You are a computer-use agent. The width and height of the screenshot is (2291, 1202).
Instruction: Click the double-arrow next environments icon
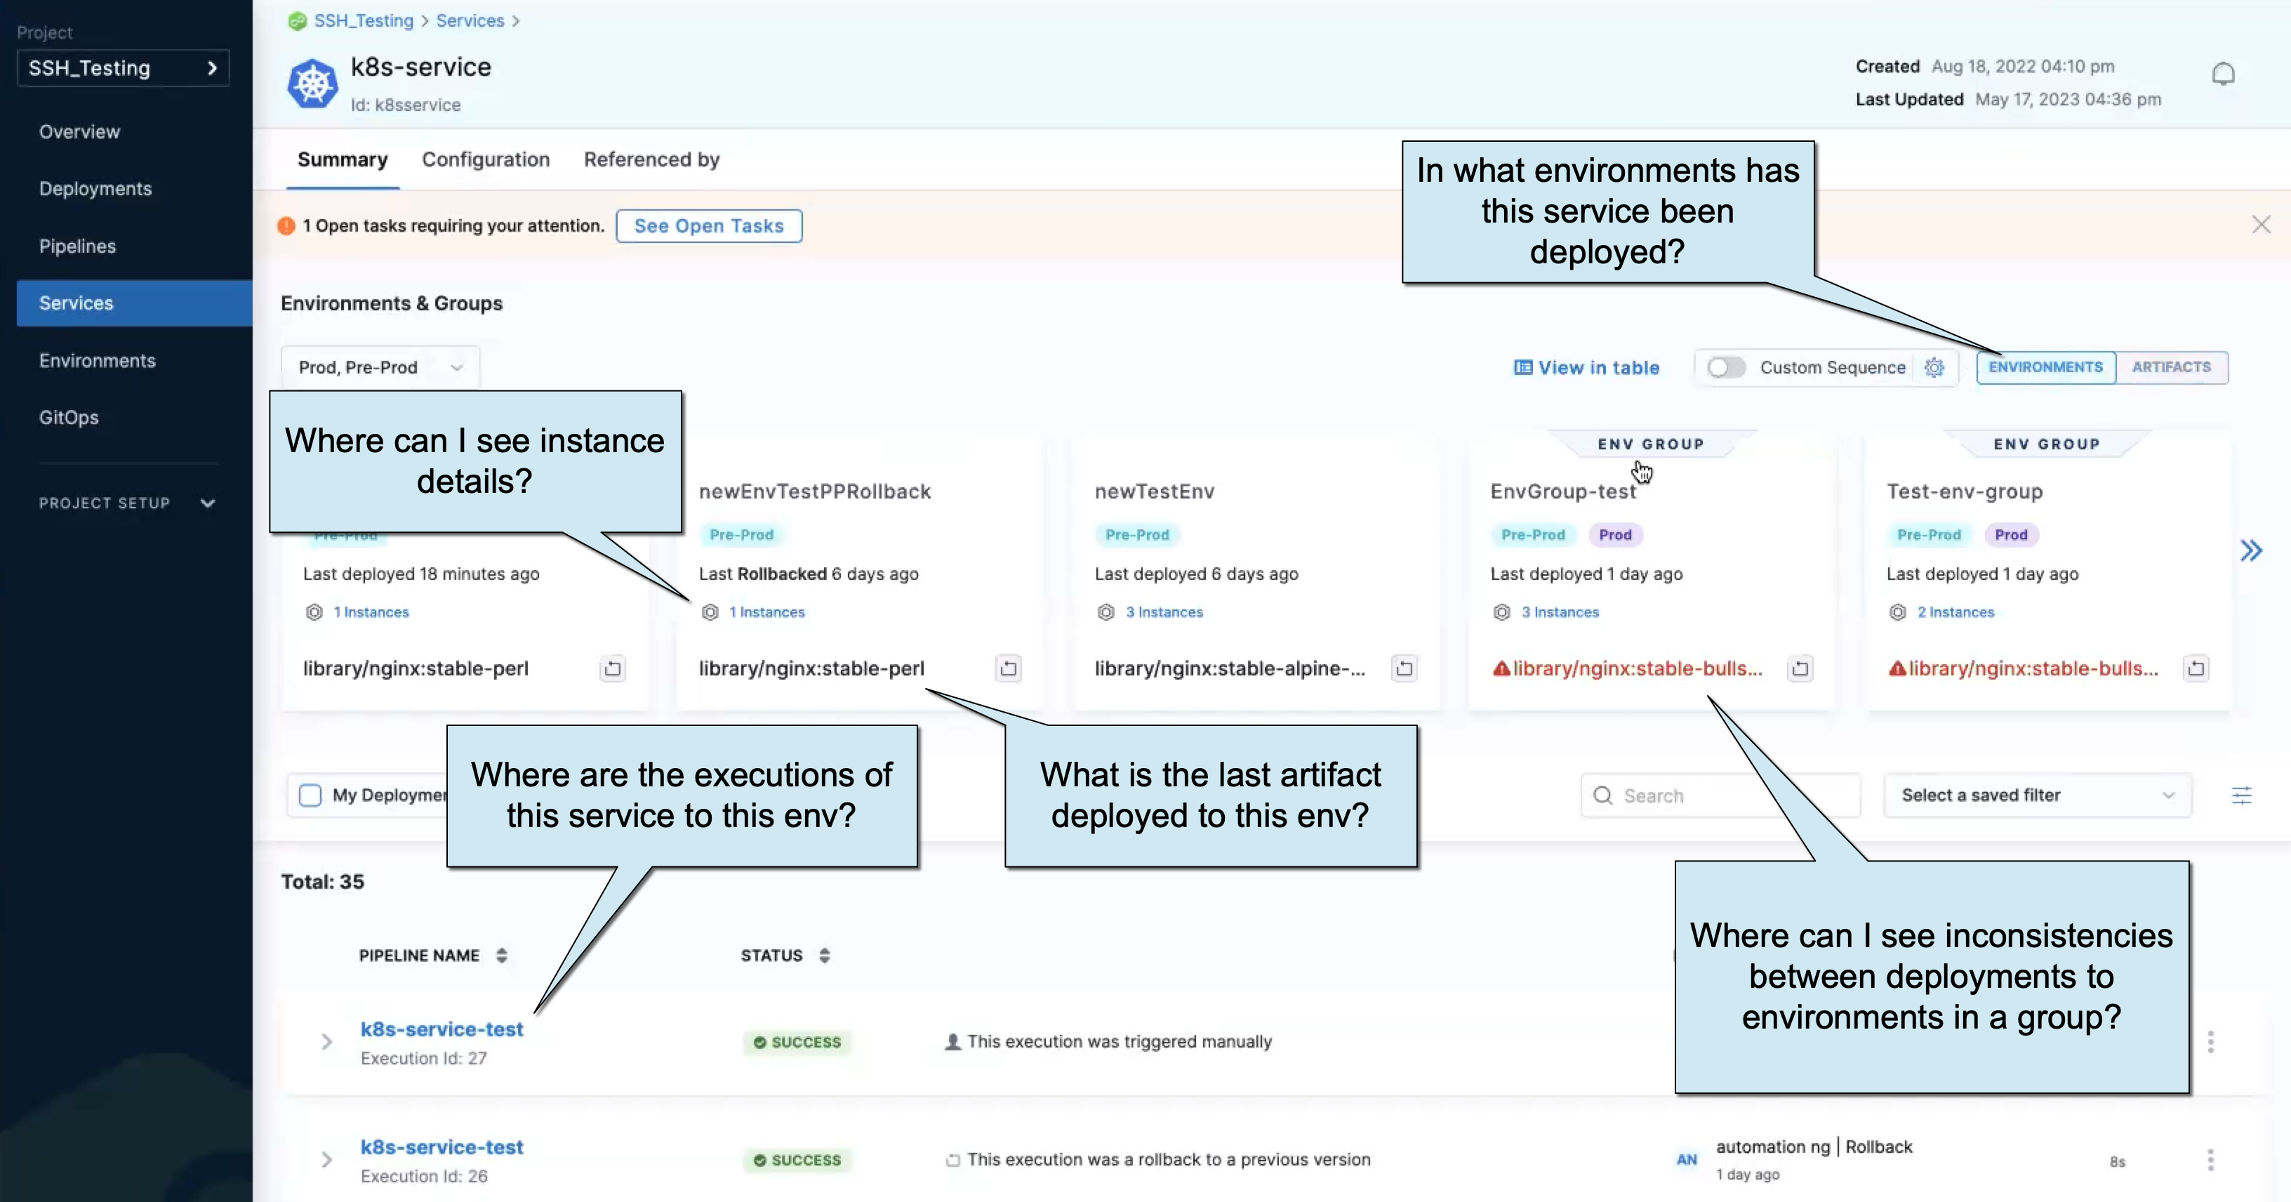tap(2250, 550)
